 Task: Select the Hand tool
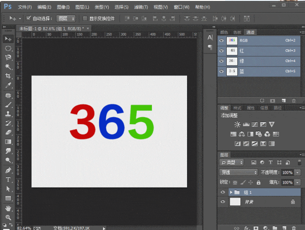click(x=8, y=208)
